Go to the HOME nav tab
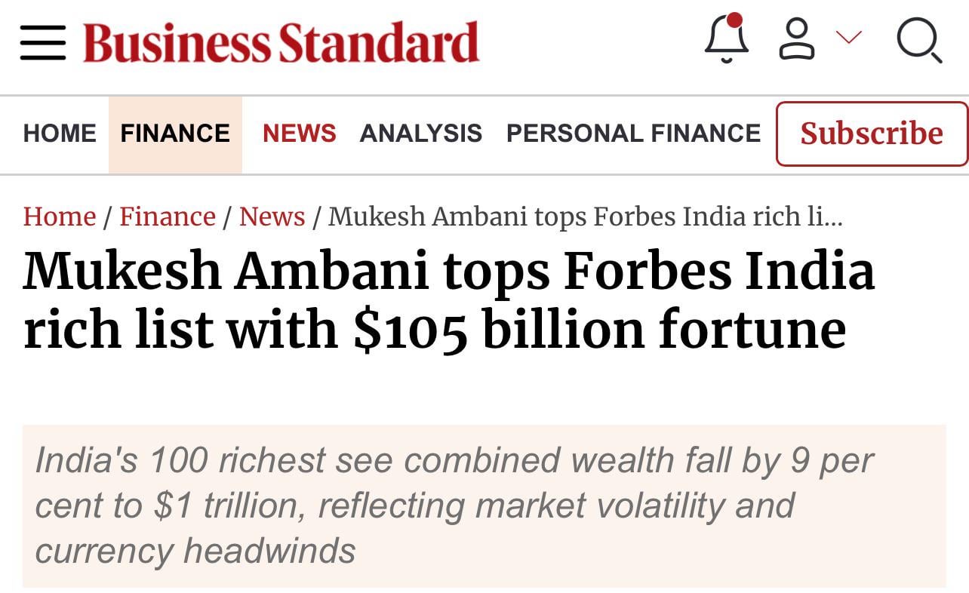Viewport: 969px width, 593px height. click(60, 134)
